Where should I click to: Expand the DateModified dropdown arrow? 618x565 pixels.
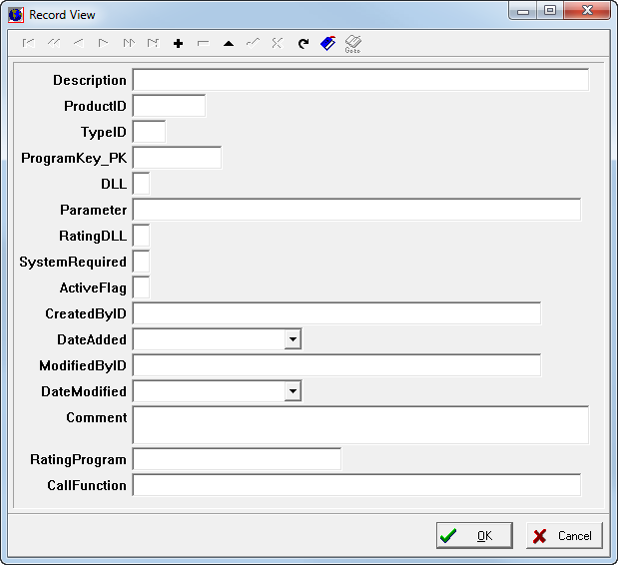point(292,392)
